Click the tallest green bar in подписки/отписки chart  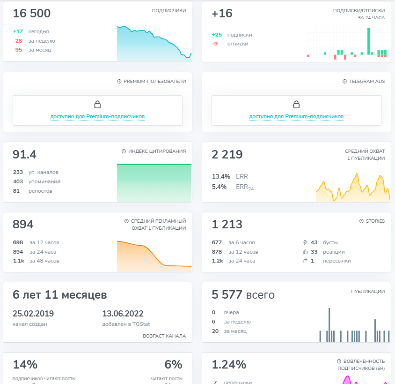[369, 41]
